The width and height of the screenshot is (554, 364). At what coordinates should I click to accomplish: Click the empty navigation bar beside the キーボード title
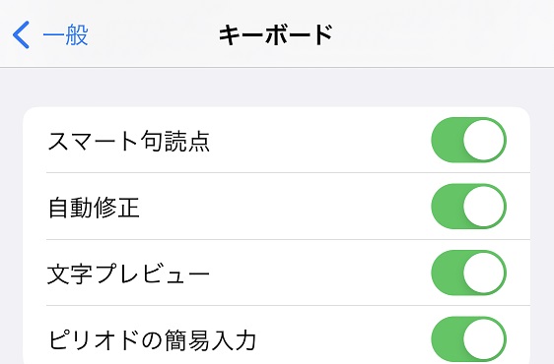pyautogui.click(x=442, y=34)
